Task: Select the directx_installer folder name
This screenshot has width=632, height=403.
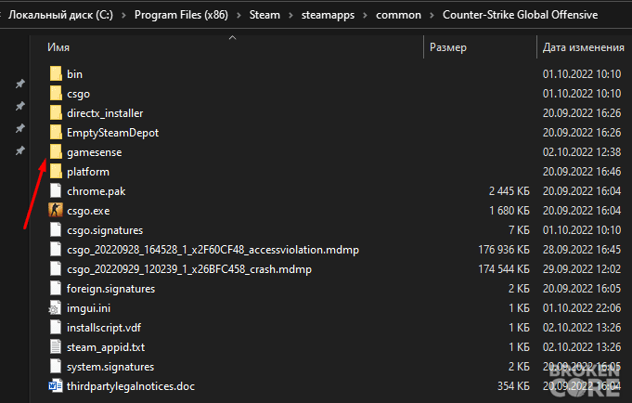Action: tap(105, 113)
